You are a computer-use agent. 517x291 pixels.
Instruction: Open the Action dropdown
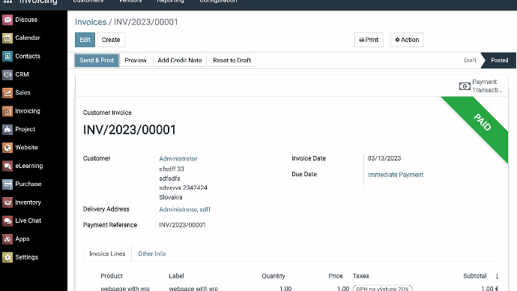click(x=407, y=40)
